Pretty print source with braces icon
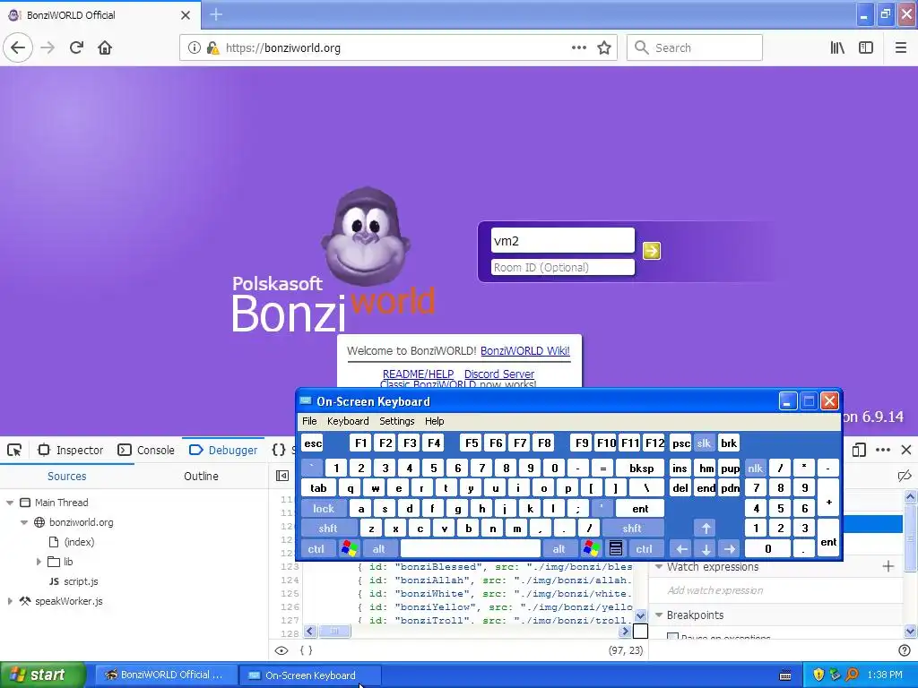This screenshot has height=688, width=918. (307, 650)
